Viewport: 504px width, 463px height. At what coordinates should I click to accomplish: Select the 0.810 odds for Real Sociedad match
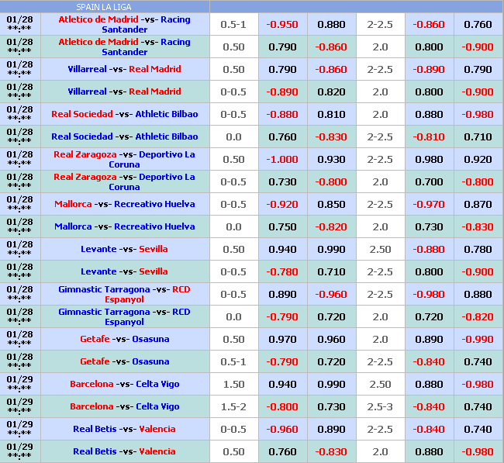[331, 114]
